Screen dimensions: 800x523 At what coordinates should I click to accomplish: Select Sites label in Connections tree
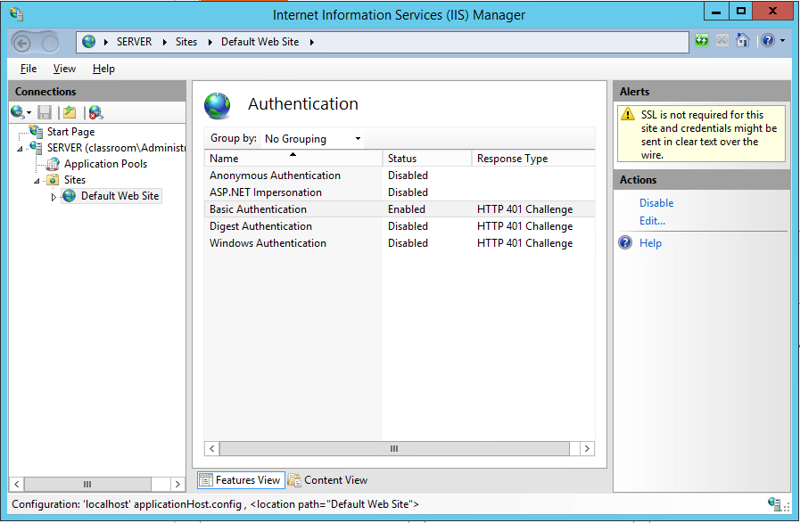click(75, 180)
